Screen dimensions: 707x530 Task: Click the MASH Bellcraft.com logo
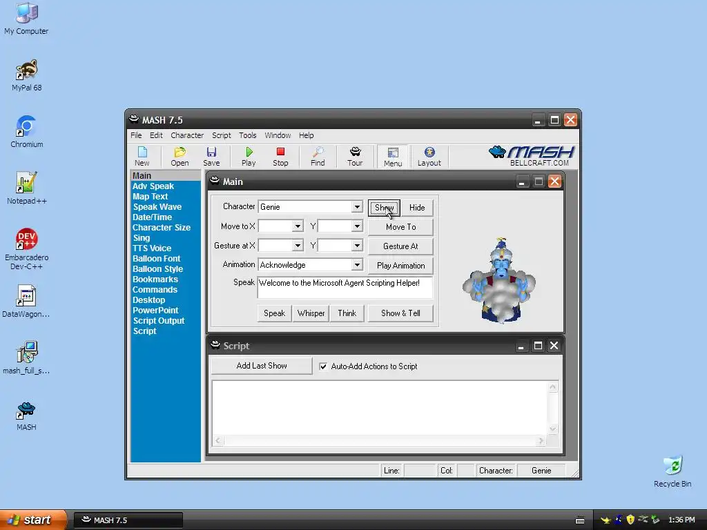pos(532,156)
